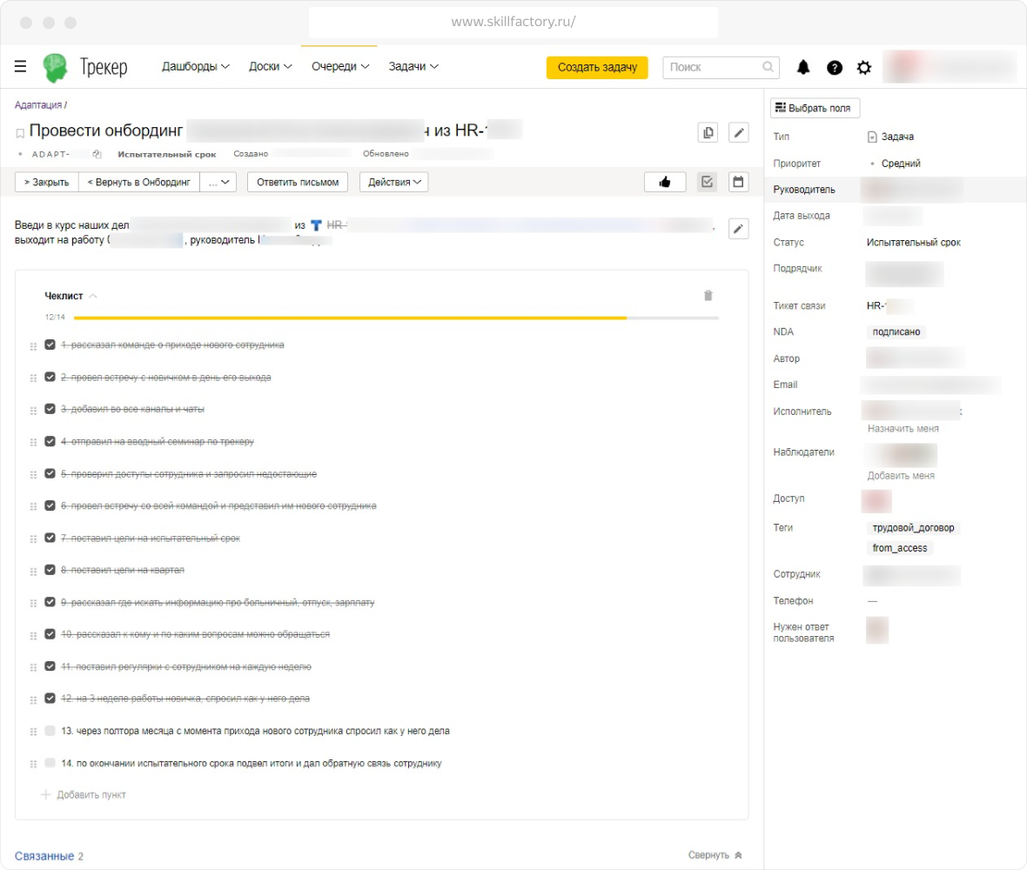Open the more statuses '...' dropdown

click(218, 182)
